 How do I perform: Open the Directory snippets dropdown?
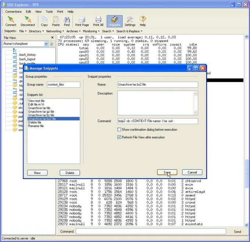(36, 31)
